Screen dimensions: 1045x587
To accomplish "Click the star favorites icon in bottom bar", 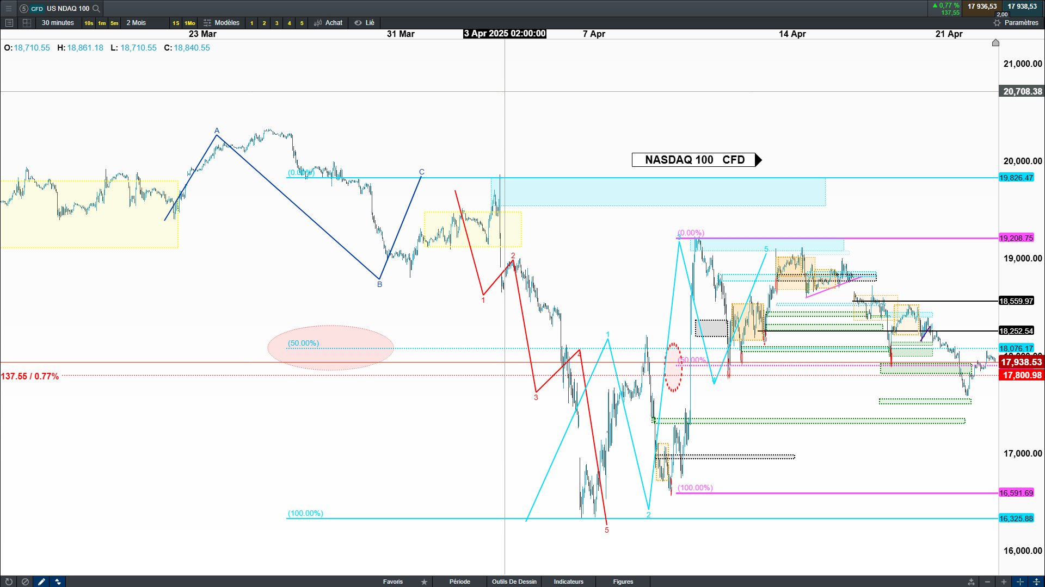I will (x=424, y=582).
